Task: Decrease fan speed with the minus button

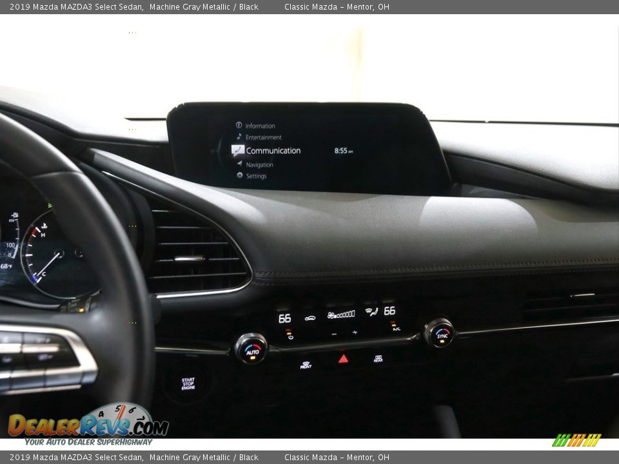Action: point(335,334)
